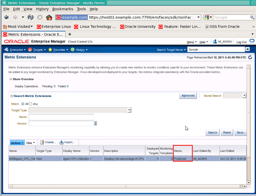Open the Setup dropdown menu
The image size is (256, 196).
coord(192,42)
